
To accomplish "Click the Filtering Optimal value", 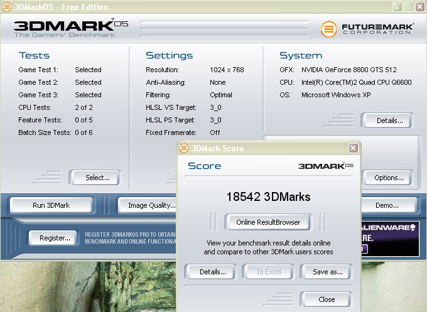I will [221, 95].
